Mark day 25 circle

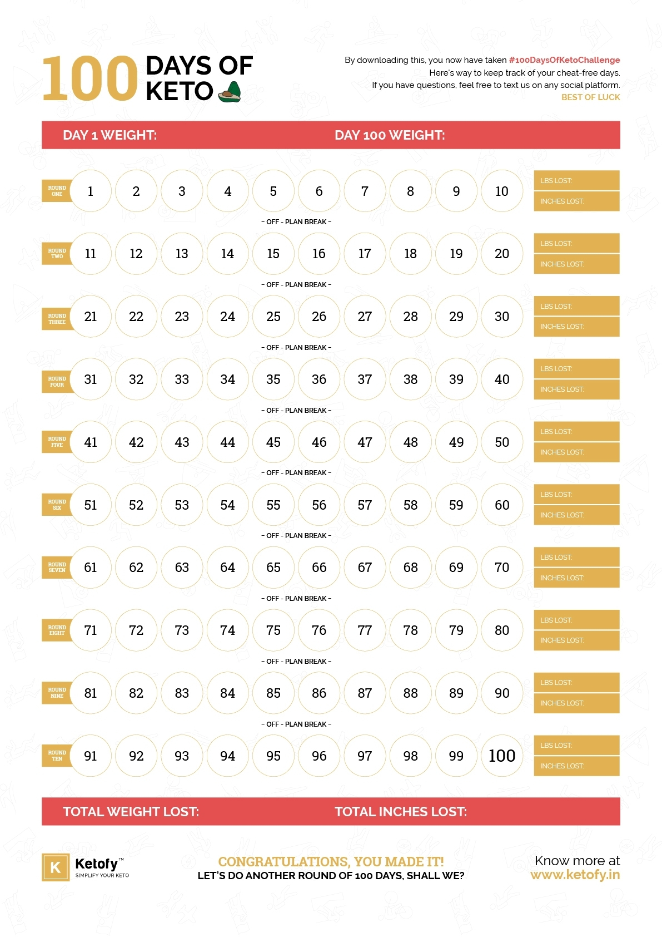tap(273, 317)
